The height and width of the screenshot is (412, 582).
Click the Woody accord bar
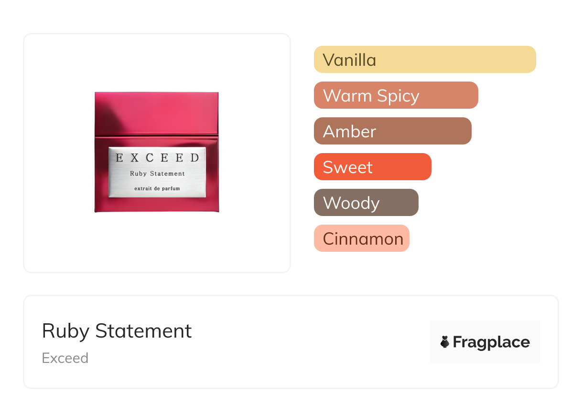(366, 203)
